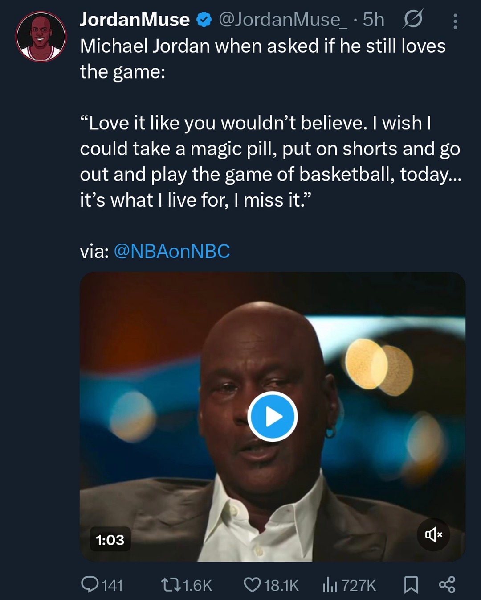
Task: Open the @NBAonNBC mention link
Action: [172, 251]
